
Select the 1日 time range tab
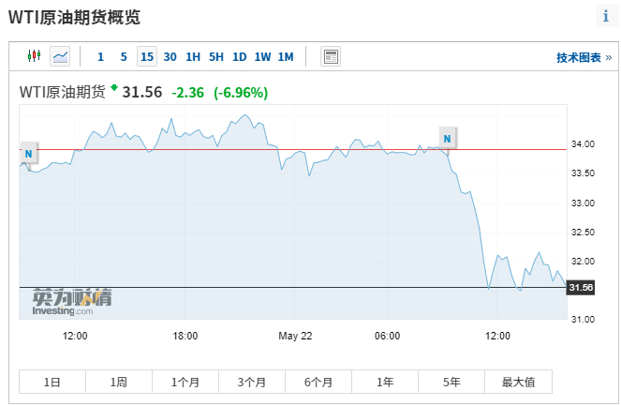coord(52,382)
